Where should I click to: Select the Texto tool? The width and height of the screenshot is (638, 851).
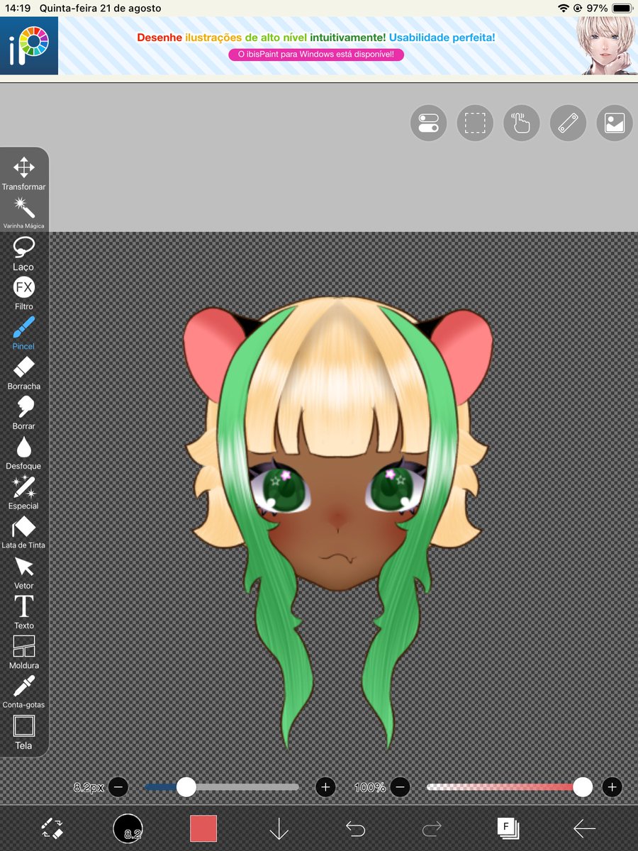[23, 612]
